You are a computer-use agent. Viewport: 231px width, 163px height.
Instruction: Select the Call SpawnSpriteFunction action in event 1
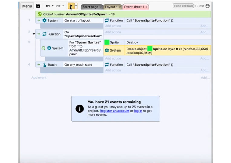tap(168, 20)
